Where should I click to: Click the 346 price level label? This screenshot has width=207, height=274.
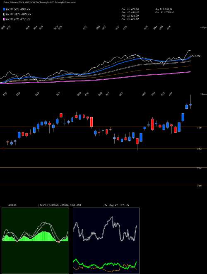200,186
